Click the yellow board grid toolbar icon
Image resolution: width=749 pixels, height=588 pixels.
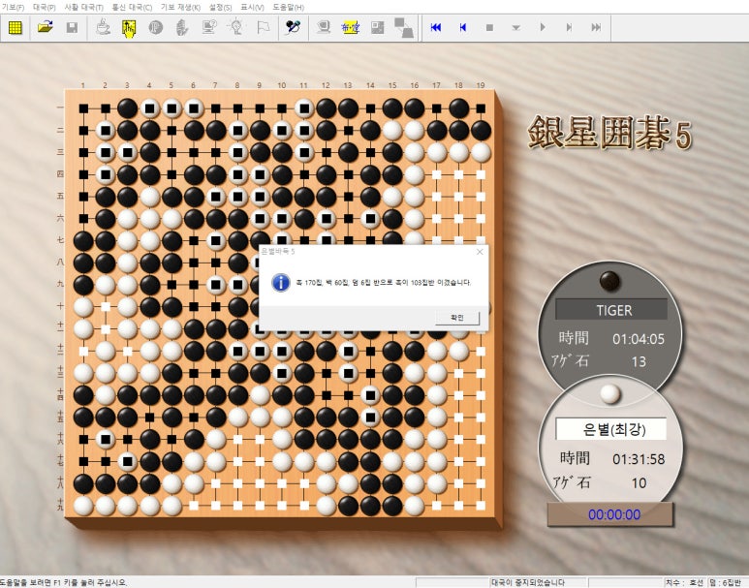tap(16, 28)
